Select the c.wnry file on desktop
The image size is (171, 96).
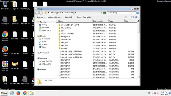click(x=25, y=65)
